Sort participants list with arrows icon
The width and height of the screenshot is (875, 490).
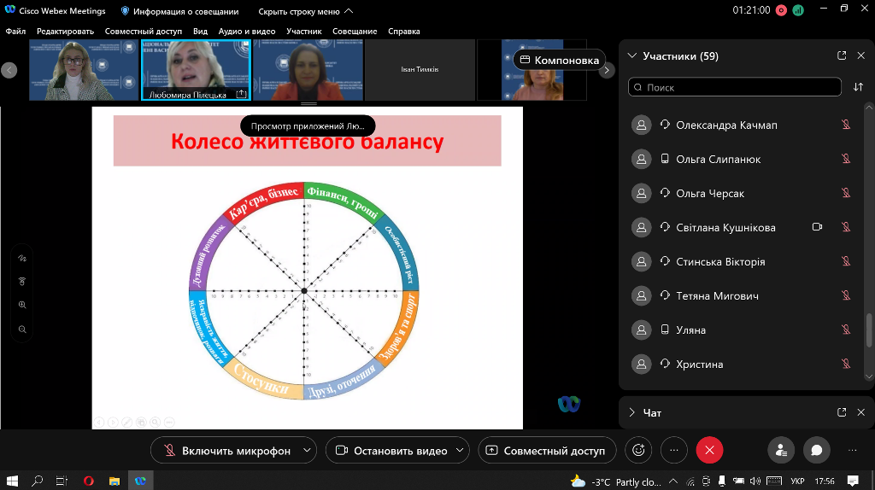858,87
